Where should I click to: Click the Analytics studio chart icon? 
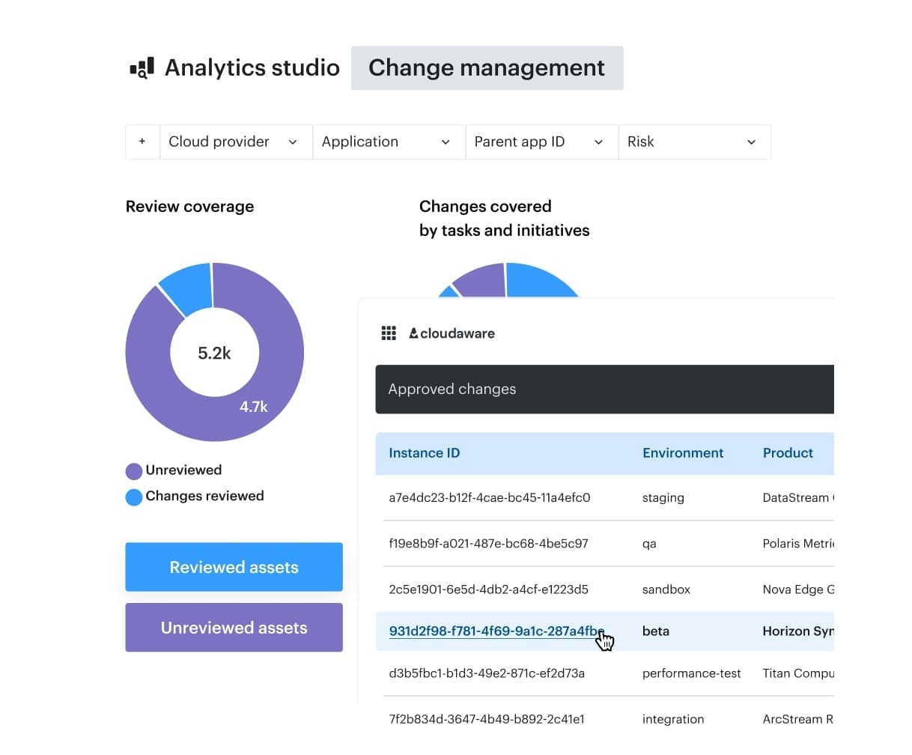tap(142, 68)
